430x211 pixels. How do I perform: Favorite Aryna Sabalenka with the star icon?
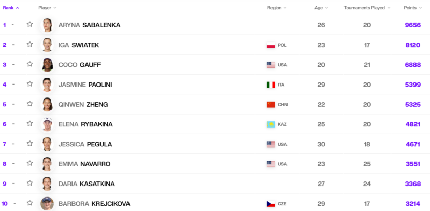click(30, 24)
